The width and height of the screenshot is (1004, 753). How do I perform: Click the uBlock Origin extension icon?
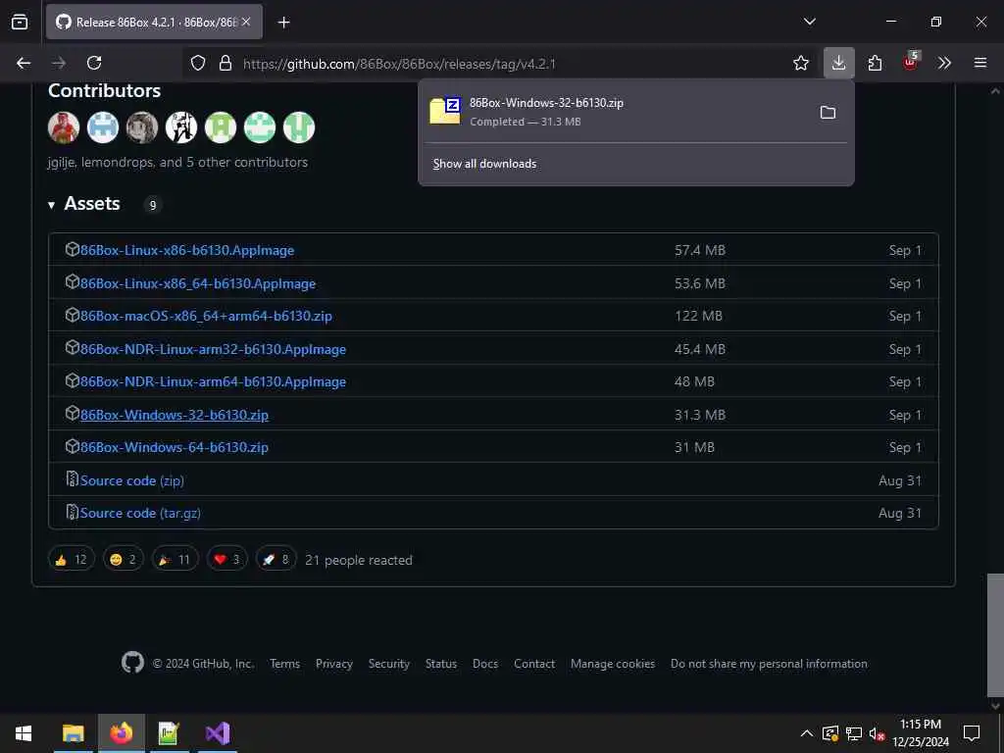pos(911,62)
